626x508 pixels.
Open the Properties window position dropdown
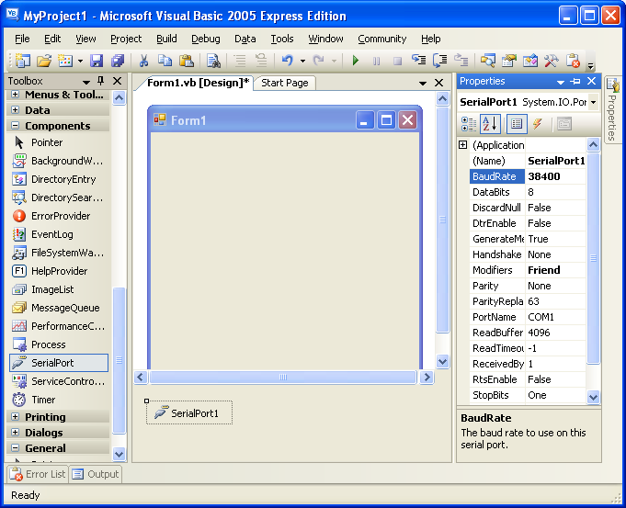(561, 82)
